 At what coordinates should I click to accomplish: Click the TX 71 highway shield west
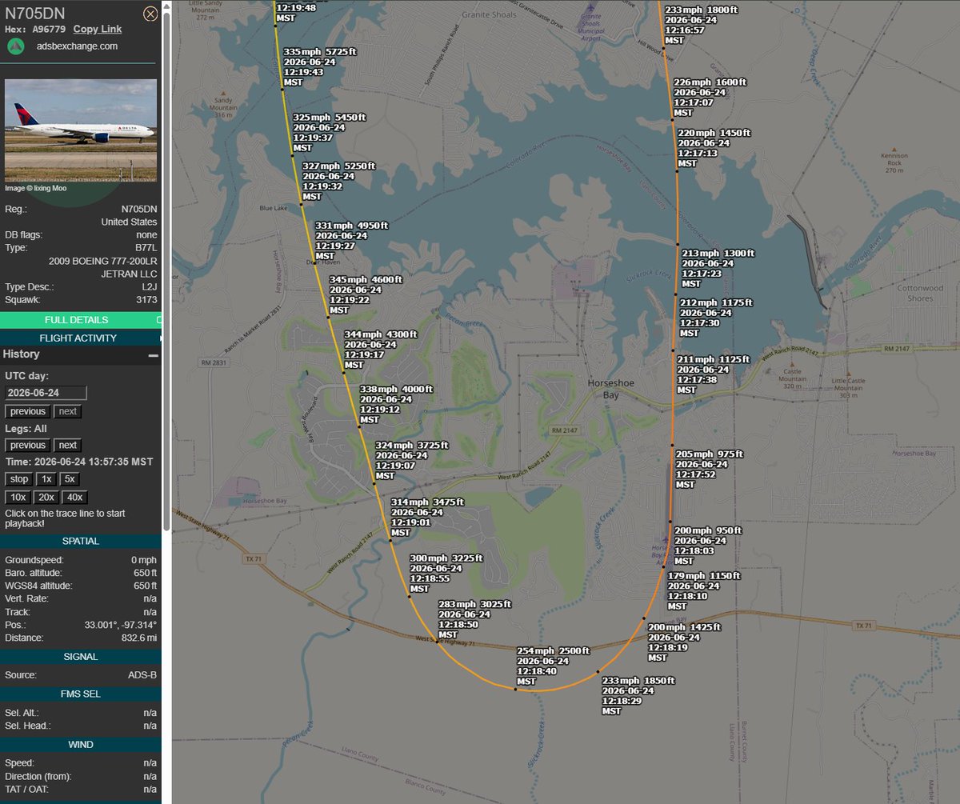pos(254,558)
